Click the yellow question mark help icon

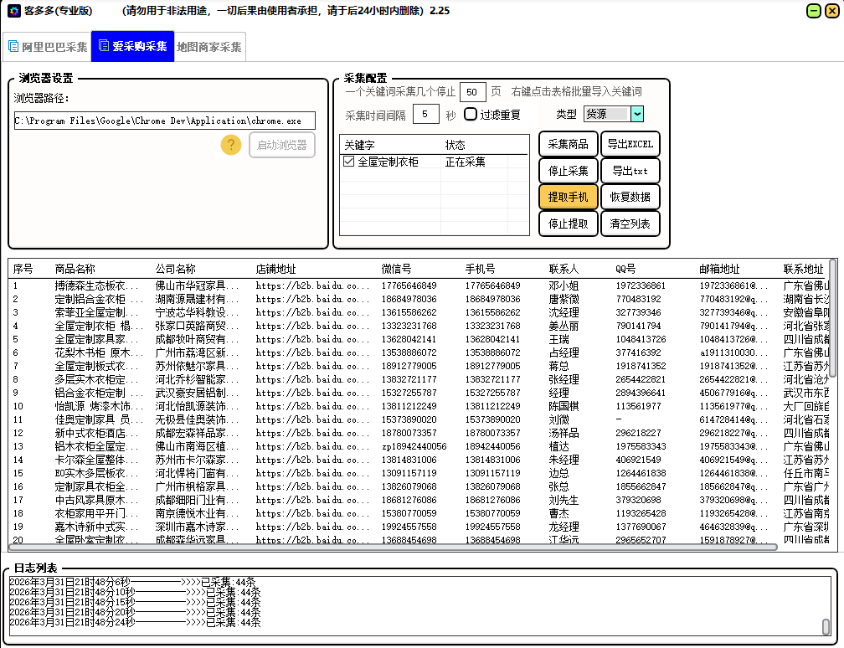231,145
